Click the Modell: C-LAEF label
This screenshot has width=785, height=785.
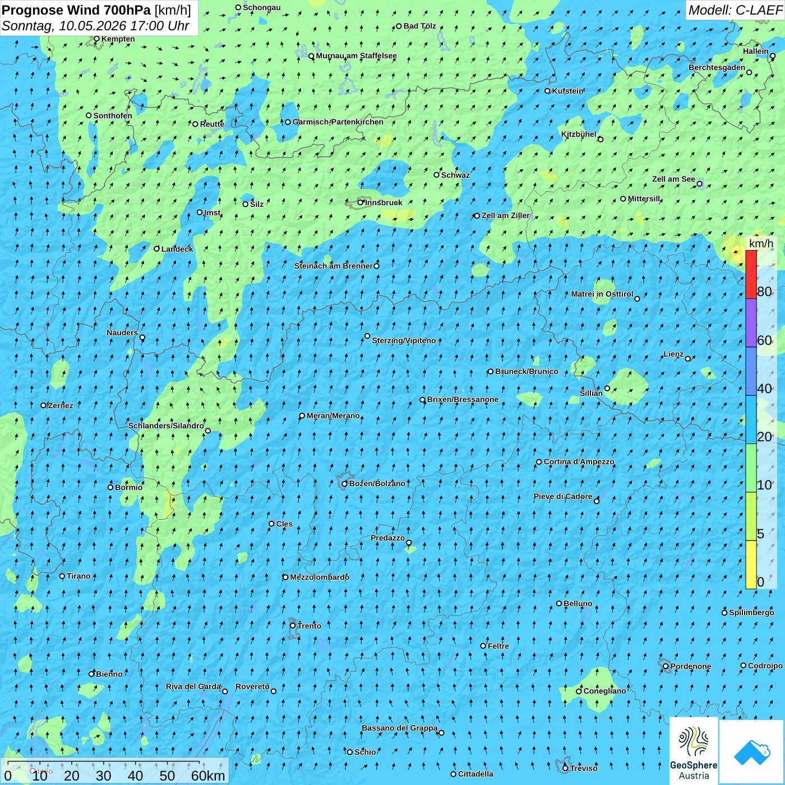point(735,10)
